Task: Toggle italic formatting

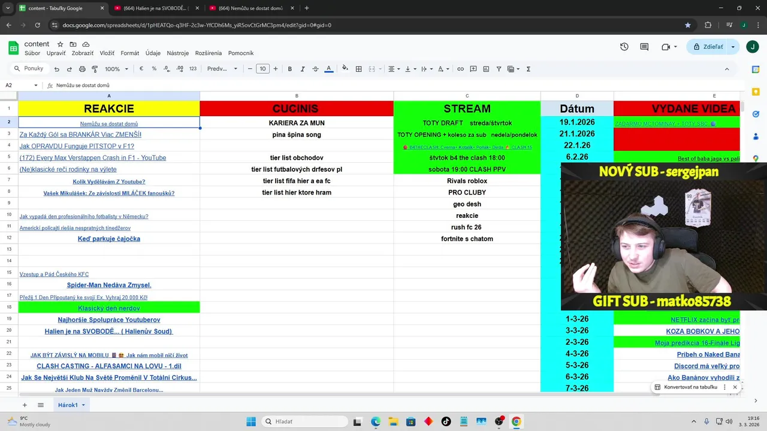Action: (x=303, y=69)
